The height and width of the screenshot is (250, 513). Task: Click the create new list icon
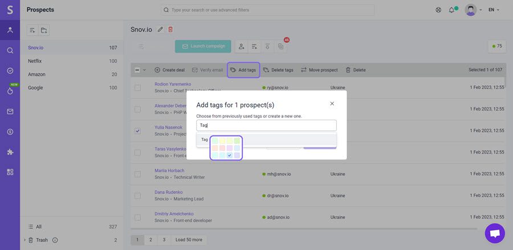pos(32,30)
